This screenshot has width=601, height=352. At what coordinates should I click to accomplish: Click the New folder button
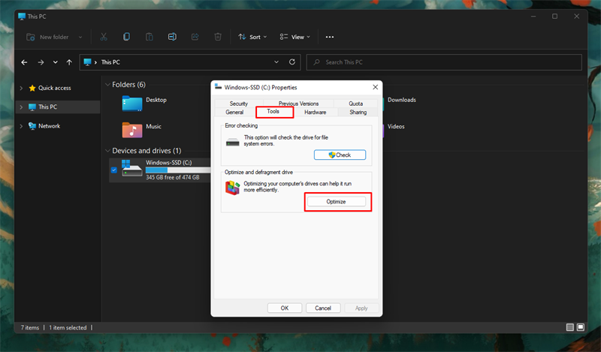click(47, 38)
